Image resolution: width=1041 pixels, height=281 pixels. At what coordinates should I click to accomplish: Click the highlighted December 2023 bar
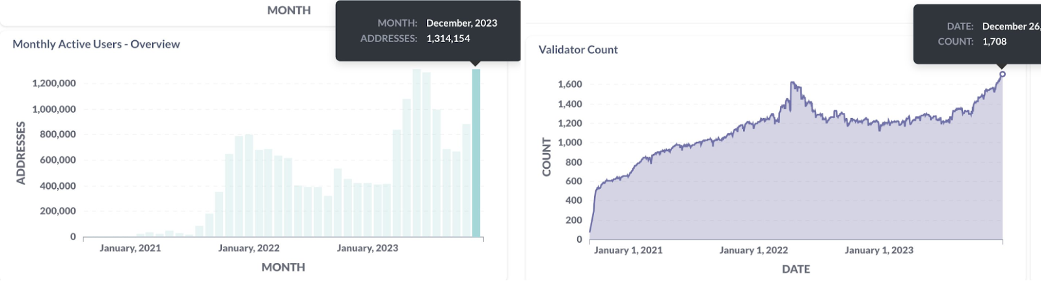click(x=476, y=153)
